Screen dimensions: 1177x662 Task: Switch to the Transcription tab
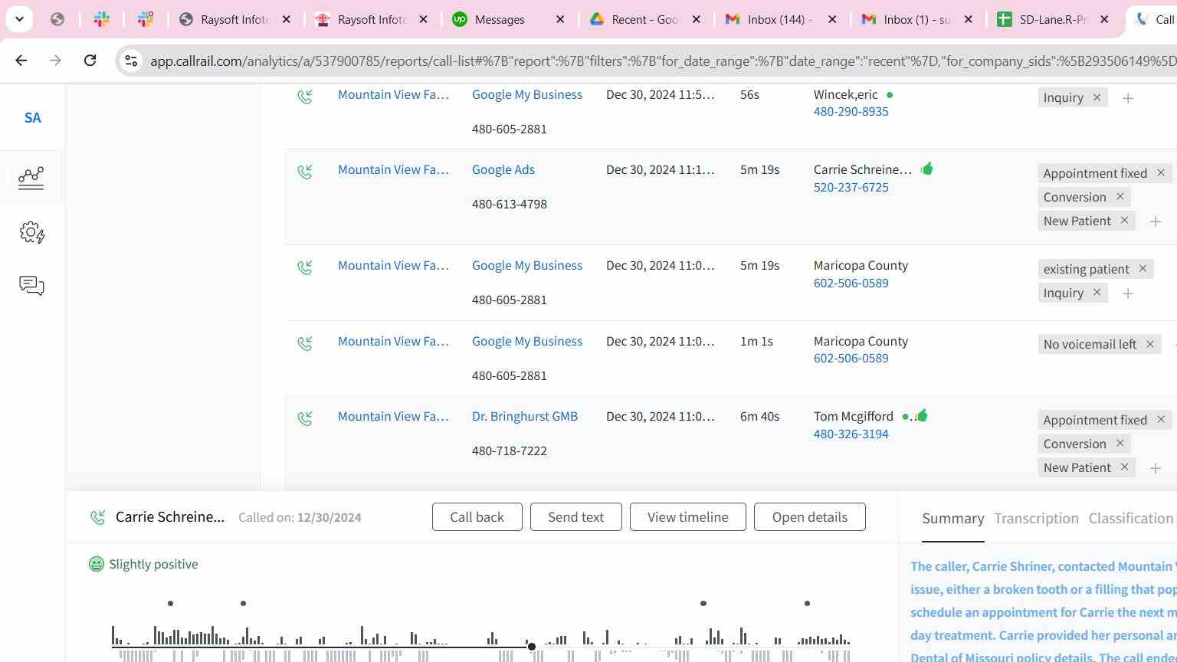tap(1036, 519)
